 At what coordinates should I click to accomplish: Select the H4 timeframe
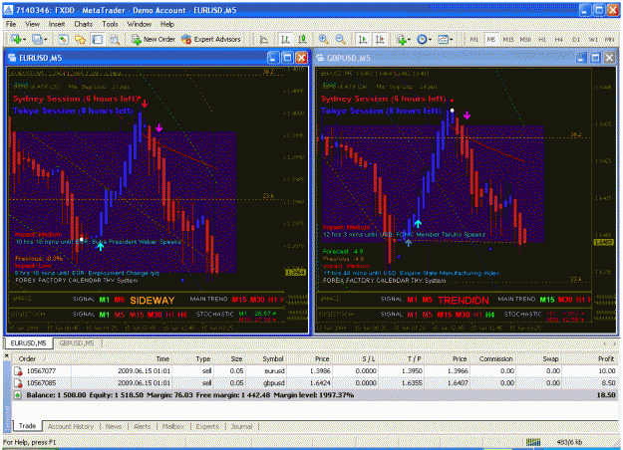tap(559, 40)
